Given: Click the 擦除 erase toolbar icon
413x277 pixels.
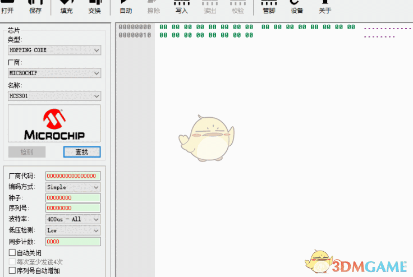Looking at the screenshot, I should 154,7.
